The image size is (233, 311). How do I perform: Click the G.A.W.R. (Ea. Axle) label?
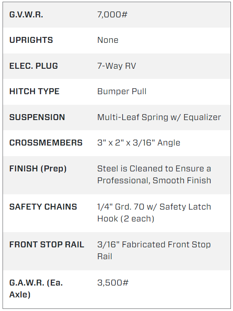(x=36, y=289)
